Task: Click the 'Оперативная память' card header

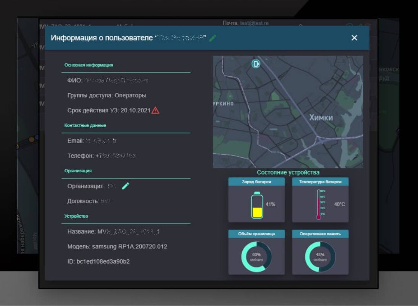Action: tap(320, 234)
